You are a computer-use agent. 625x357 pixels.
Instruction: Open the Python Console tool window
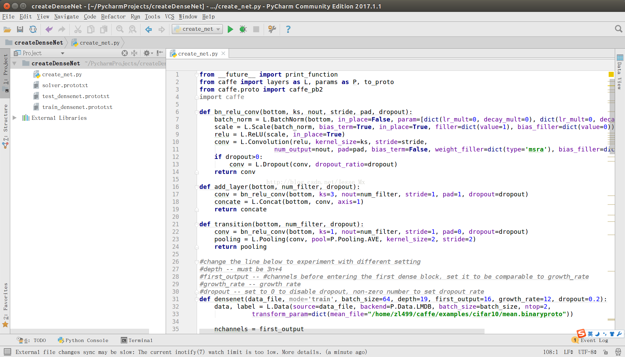[83, 340]
